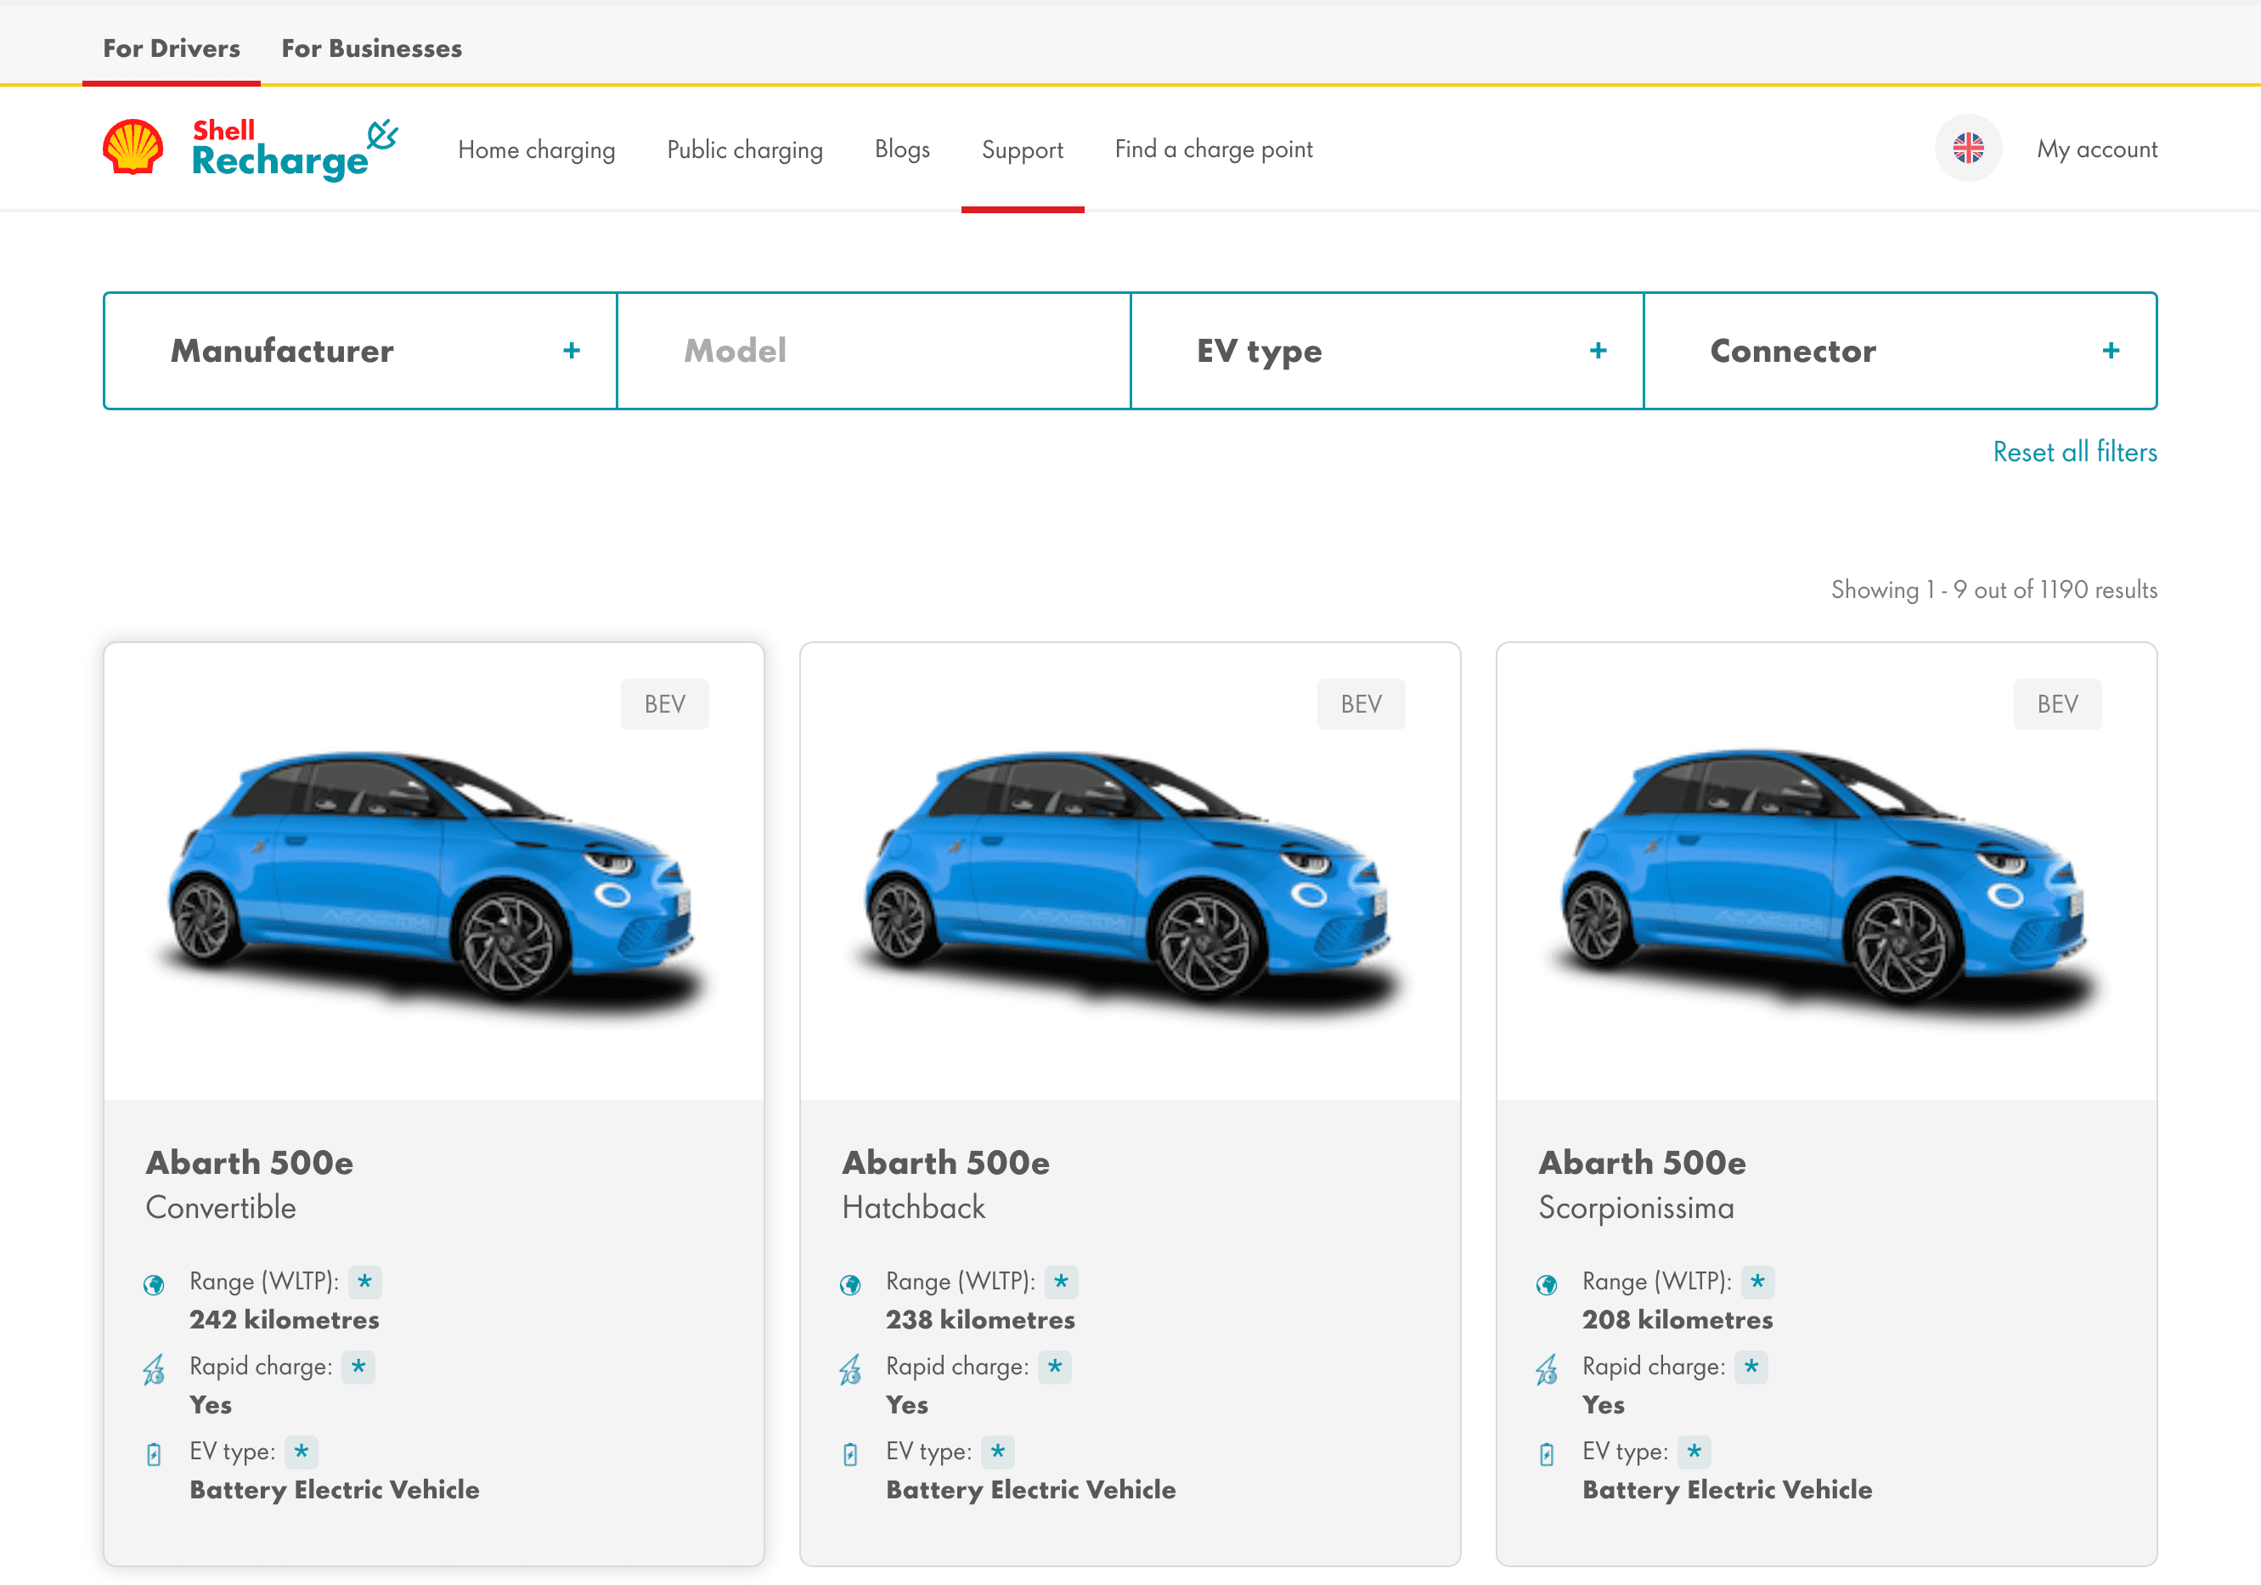Image resolution: width=2261 pixels, height=1585 pixels.
Task: Click the battery icon on Hatchback card
Action: (x=850, y=1454)
